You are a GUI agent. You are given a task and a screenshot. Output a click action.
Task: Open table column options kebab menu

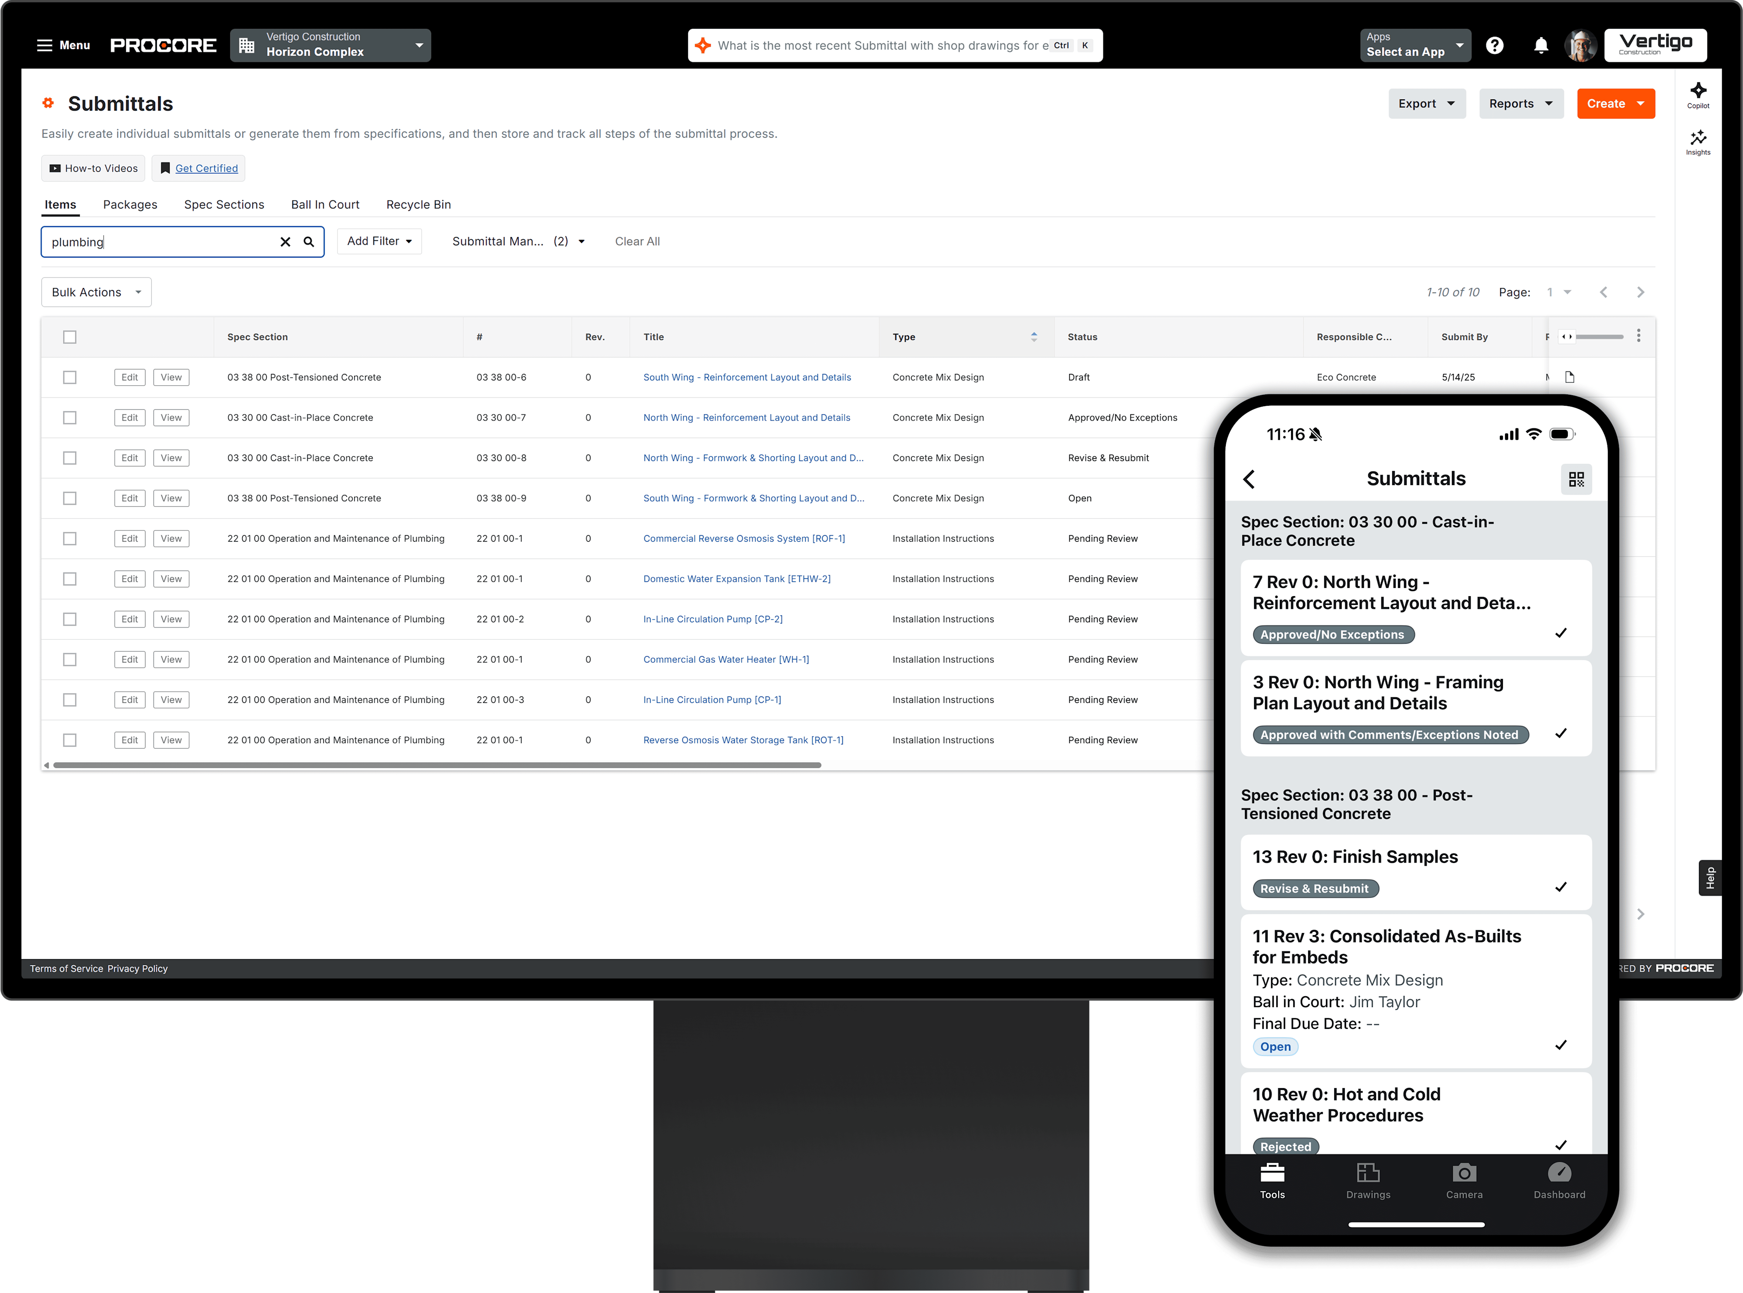(x=1638, y=336)
